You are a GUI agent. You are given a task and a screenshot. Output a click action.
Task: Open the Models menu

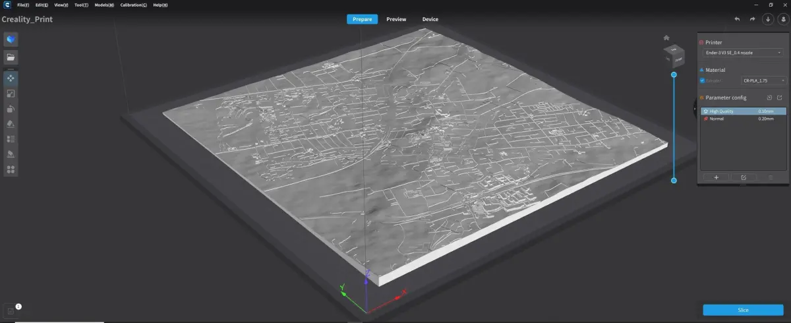(x=104, y=5)
